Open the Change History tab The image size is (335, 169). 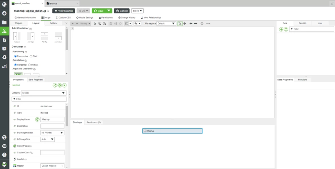pos(127,17)
